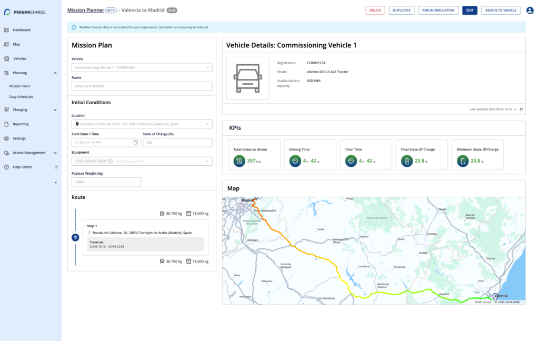The width and height of the screenshot is (539, 341).
Task: Click Final State Of Charge battery icon
Action: click(x=407, y=161)
